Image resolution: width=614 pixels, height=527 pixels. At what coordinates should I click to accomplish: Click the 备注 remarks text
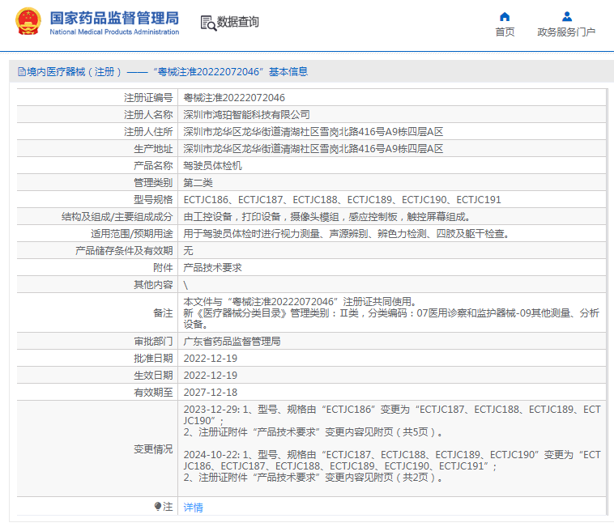coord(391,313)
